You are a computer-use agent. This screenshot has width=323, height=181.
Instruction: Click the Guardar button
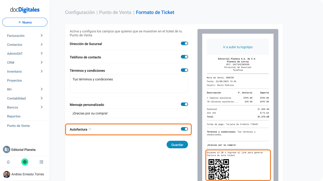pyautogui.click(x=177, y=145)
